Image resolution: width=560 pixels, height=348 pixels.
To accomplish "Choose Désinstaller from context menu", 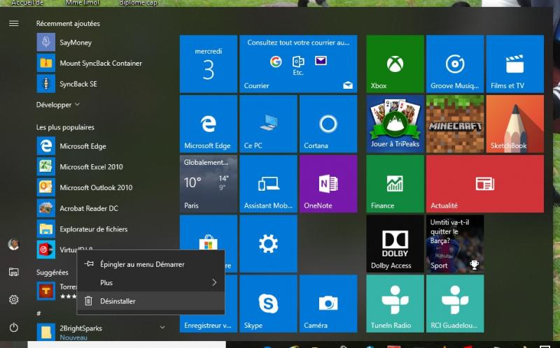I will (x=150, y=301).
